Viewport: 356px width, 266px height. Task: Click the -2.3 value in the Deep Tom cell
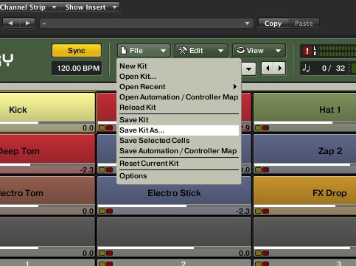coord(87,170)
